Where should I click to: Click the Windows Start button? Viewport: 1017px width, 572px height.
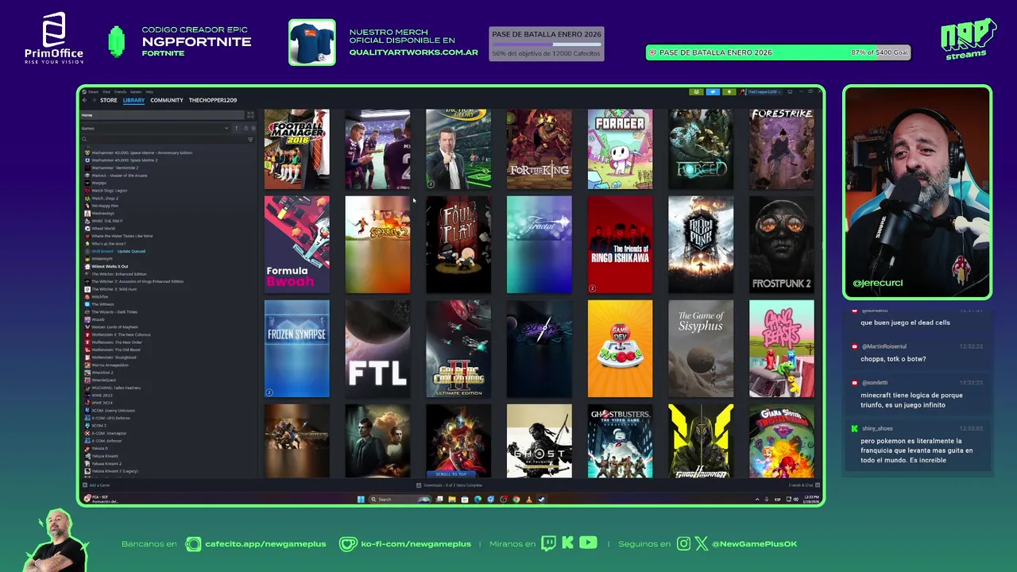tap(361, 499)
